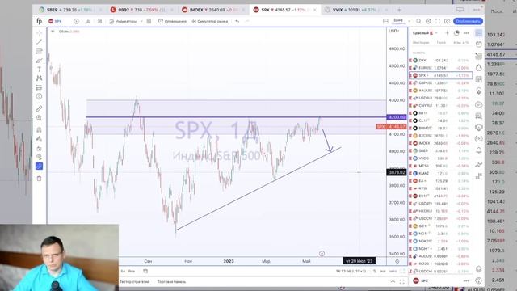Open indicator templates grid icon
This screenshot has height=291, width=517.
[x=149, y=21]
